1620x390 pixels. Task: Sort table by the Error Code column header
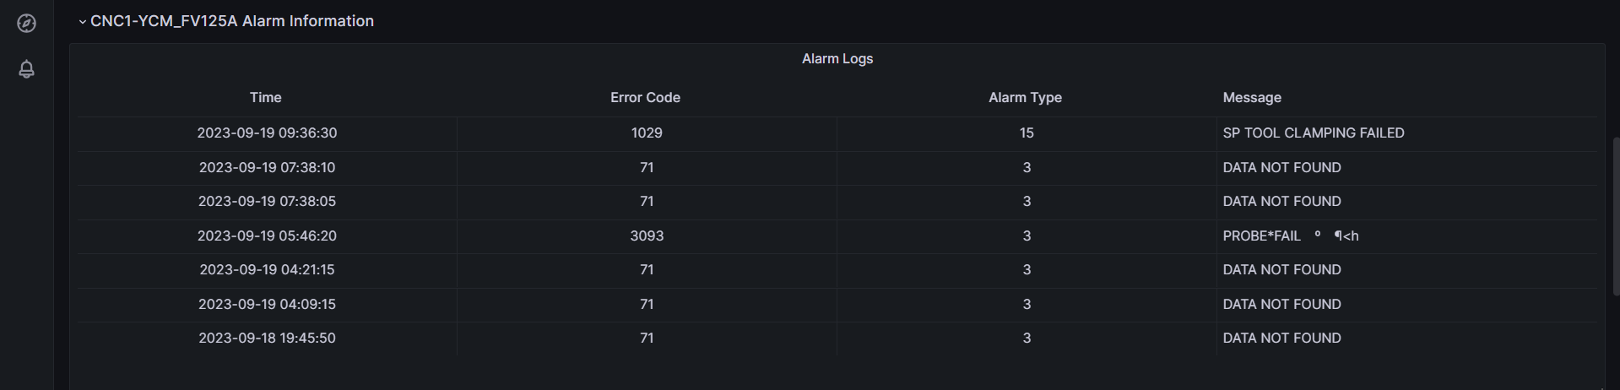click(645, 98)
